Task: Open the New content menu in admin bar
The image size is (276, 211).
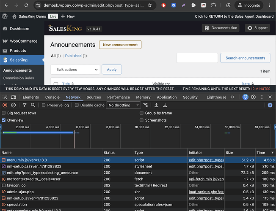Action: (68, 16)
